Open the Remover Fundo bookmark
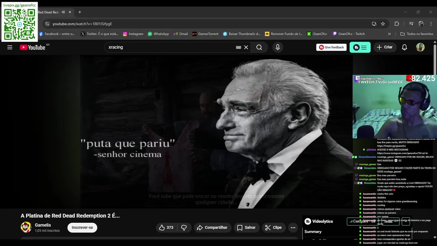Viewport: 437px width, 246px height. pos(284,34)
